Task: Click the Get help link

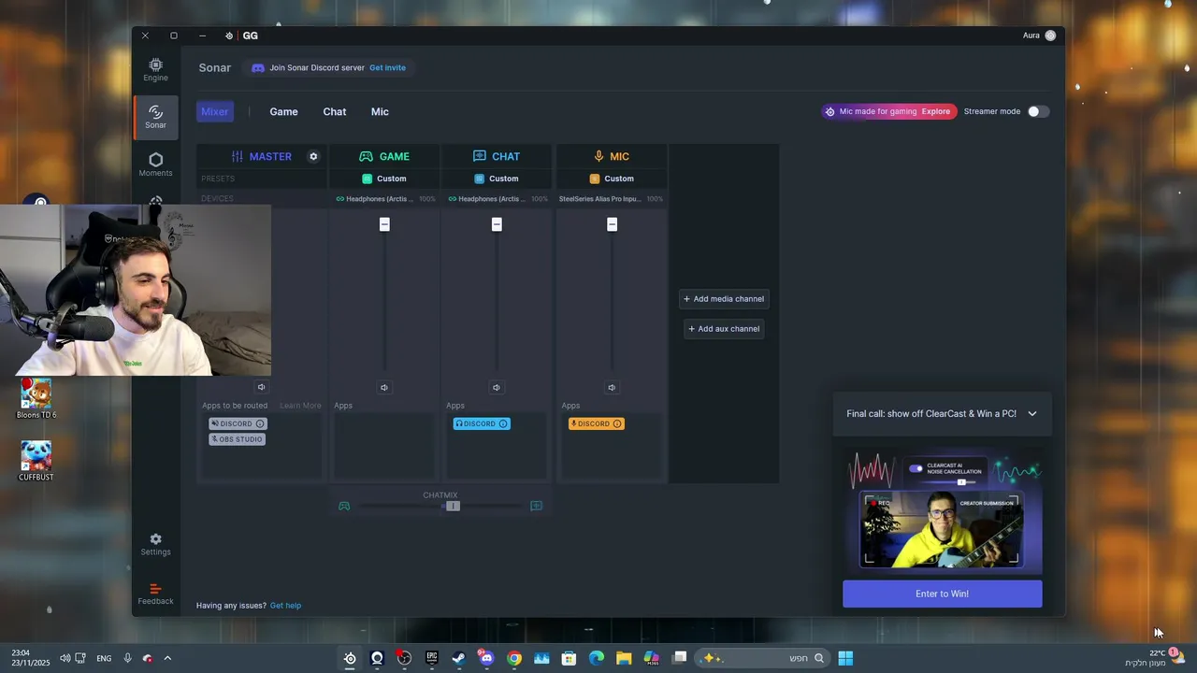Action: pos(285,606)
